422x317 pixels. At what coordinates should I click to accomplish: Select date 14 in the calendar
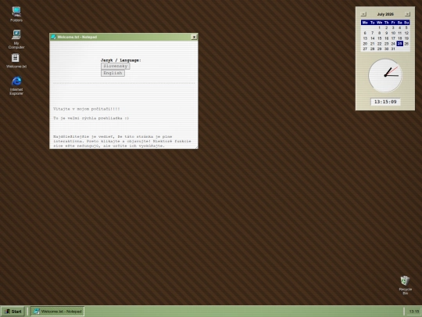(x=372, y=38)
